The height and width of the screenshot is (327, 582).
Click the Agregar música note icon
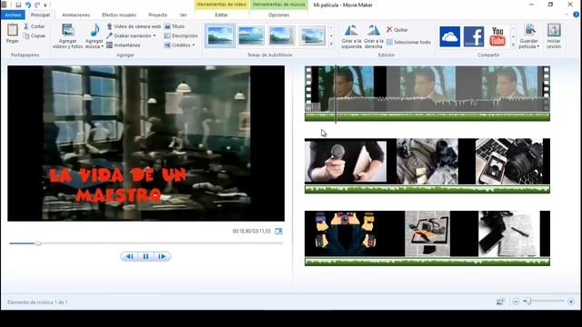[x=95, y=30]
